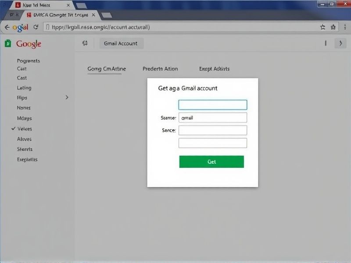Viewport: 351px width, 263px height.
Task: Click the star bookmark icon
Action: [x=322, y=27]
